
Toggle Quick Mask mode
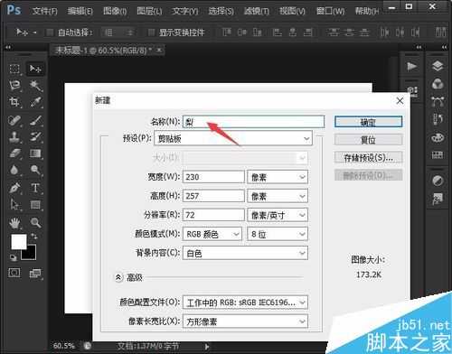click(x=14, y=273)
